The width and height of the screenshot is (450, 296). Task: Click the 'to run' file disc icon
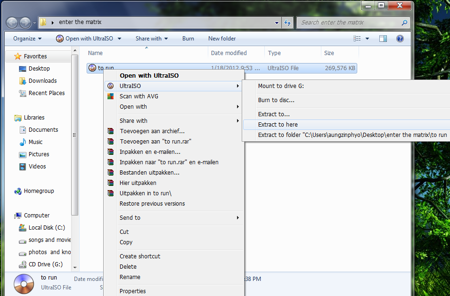point(92,68)
